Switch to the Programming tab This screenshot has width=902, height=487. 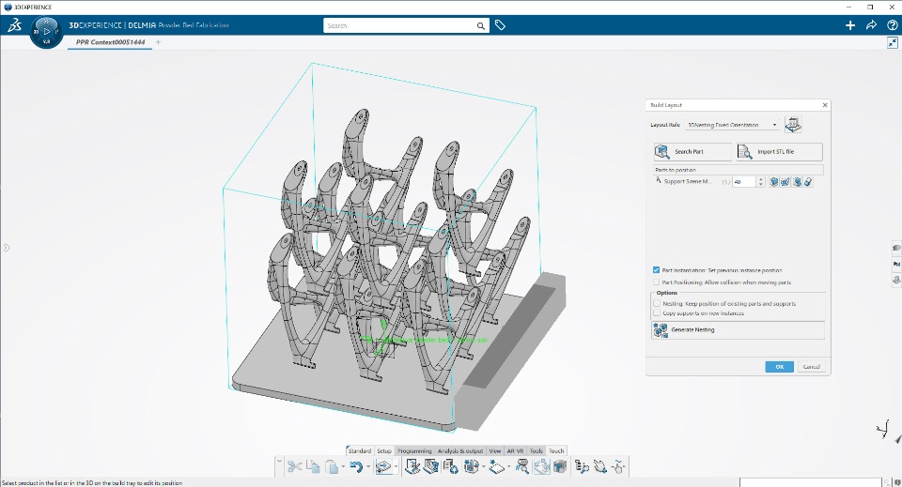click(414, 450)
